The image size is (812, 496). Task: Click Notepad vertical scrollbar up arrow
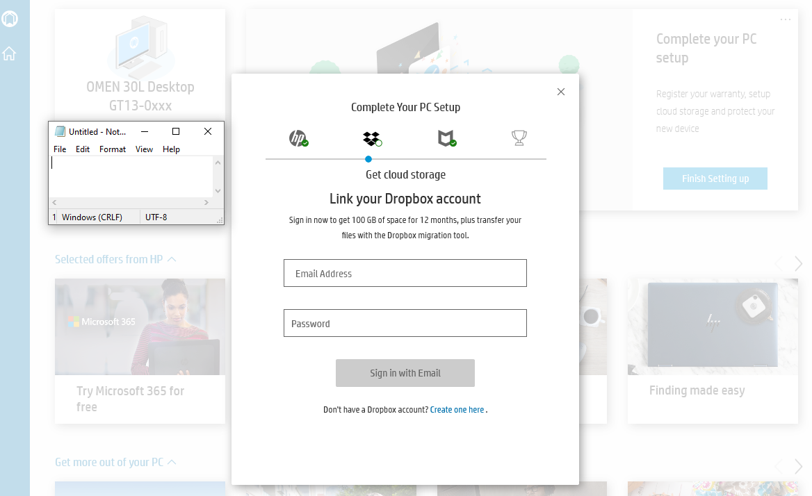pyautogui.click(x=218, y=163)
